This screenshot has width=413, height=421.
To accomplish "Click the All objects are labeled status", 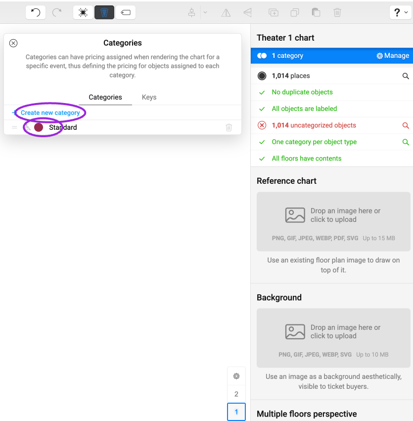I will click(x=304, y=109).
